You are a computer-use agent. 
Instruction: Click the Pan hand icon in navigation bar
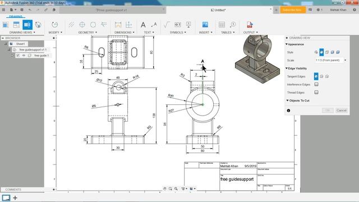pos(164,189)
